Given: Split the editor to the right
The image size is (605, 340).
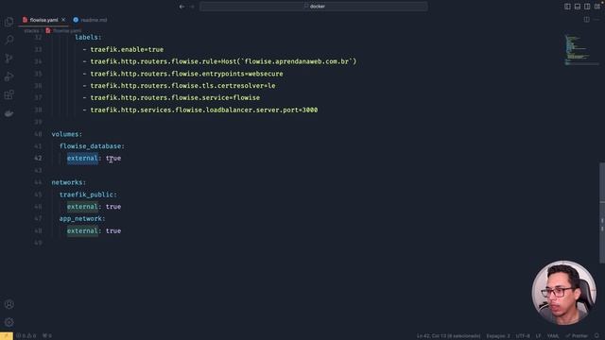Looking at the screenshot, I should 586,20.
